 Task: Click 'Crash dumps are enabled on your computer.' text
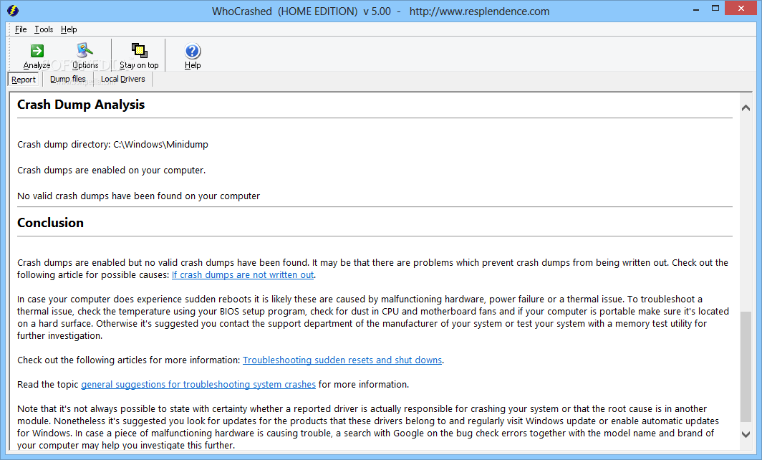click(111, 171)
